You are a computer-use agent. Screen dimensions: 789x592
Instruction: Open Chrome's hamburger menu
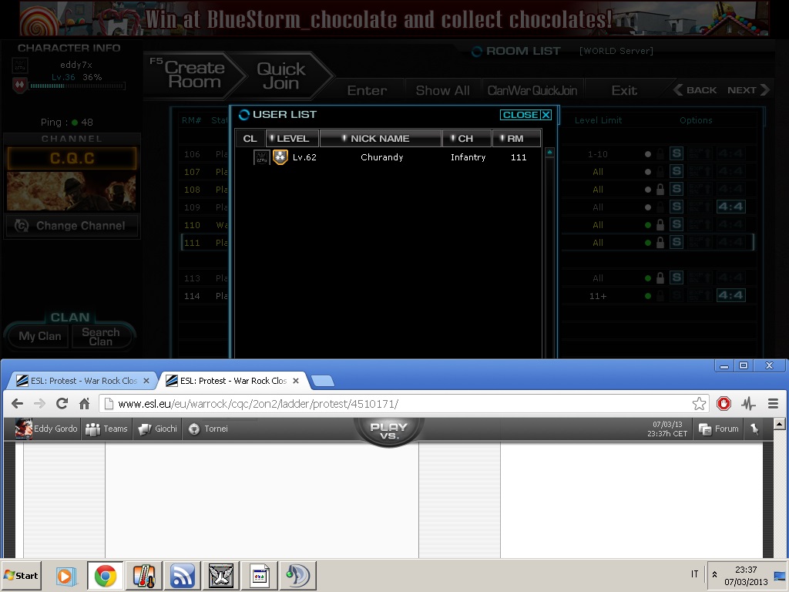773,403
